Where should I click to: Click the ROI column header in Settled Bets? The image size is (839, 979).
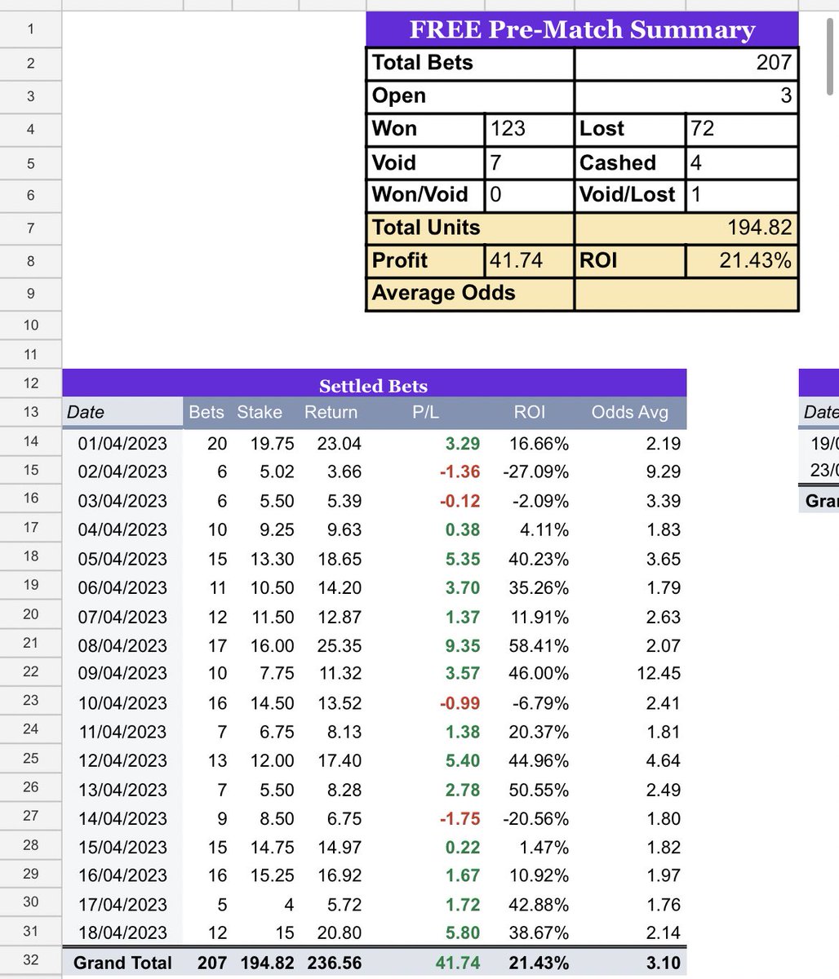(530, 413)
